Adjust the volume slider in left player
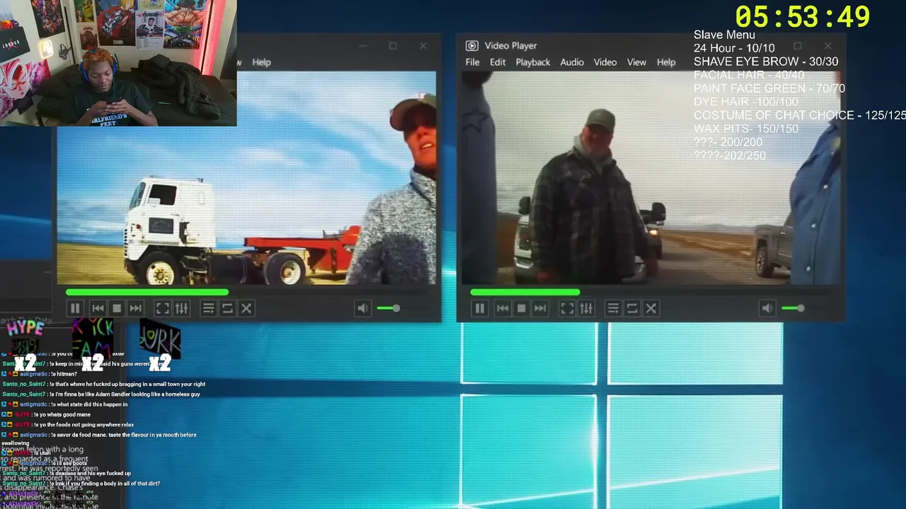 (398, 308)
